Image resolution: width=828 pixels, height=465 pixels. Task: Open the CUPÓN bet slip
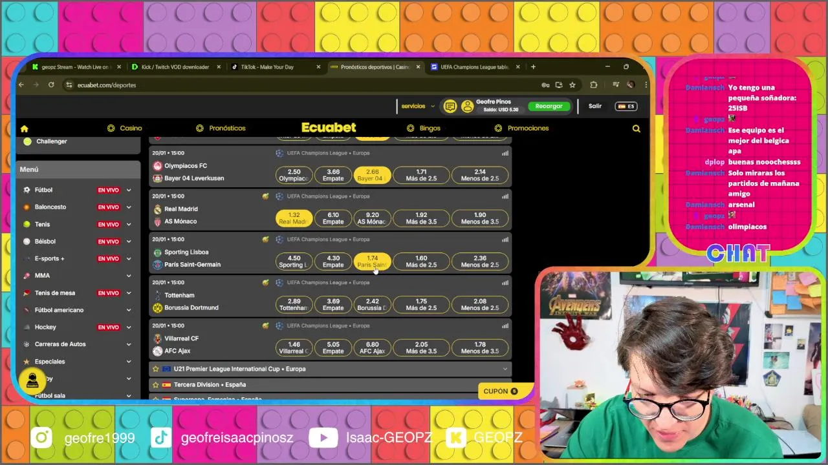coord(505,391)
